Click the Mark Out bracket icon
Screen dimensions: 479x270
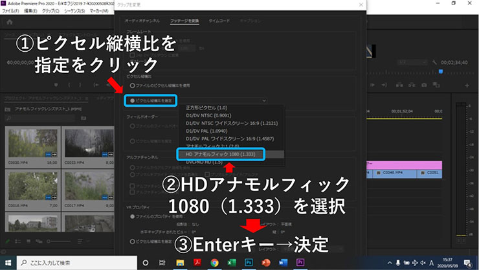[80, 85]
